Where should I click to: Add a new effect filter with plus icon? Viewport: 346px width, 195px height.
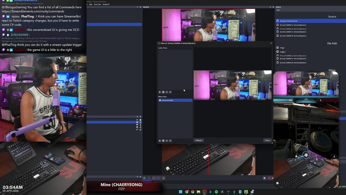tap(160, 141)
